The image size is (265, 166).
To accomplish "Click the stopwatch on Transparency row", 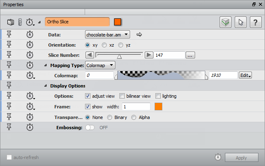I will (30, 117).
